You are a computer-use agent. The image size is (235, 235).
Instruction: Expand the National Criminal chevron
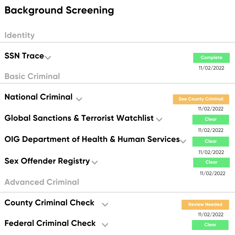coord(79,99)
